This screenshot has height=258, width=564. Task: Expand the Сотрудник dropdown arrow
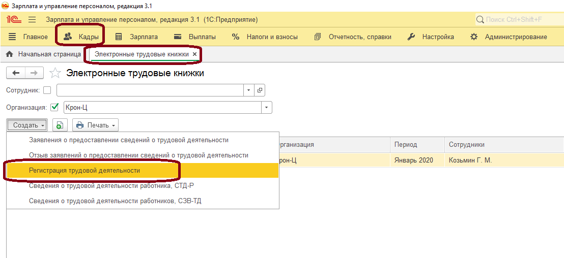coord(248,90)
